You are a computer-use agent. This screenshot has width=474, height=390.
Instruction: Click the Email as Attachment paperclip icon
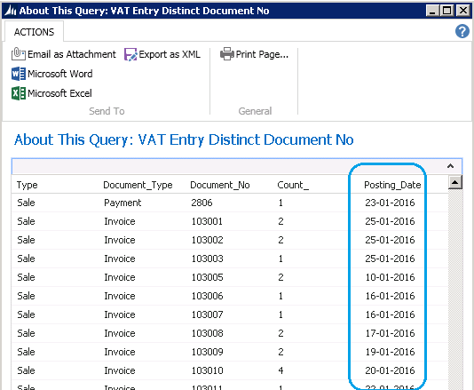click(x=18, y=54)
